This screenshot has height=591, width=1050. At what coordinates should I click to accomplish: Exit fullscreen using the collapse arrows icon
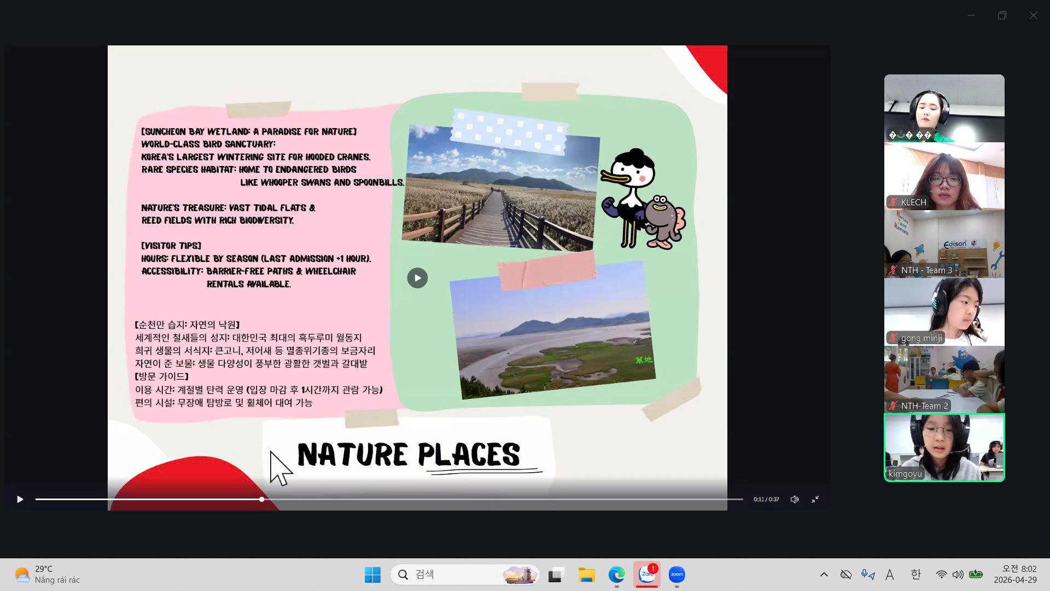(x=815, y=499)
